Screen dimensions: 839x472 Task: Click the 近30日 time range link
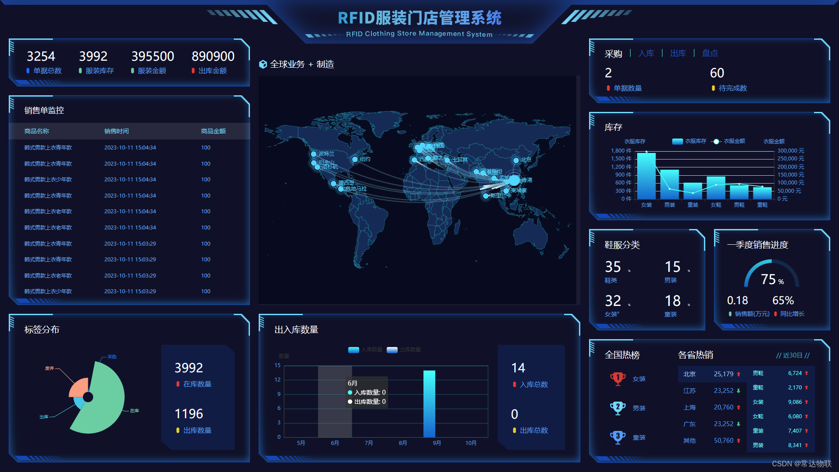pos(793,355)
